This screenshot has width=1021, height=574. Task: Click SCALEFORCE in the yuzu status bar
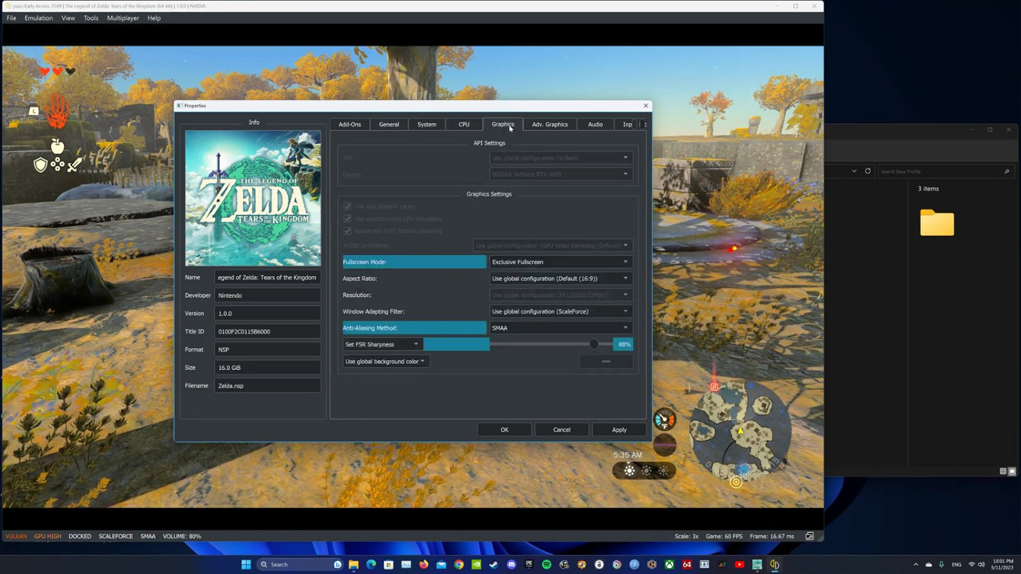point(116,536)
